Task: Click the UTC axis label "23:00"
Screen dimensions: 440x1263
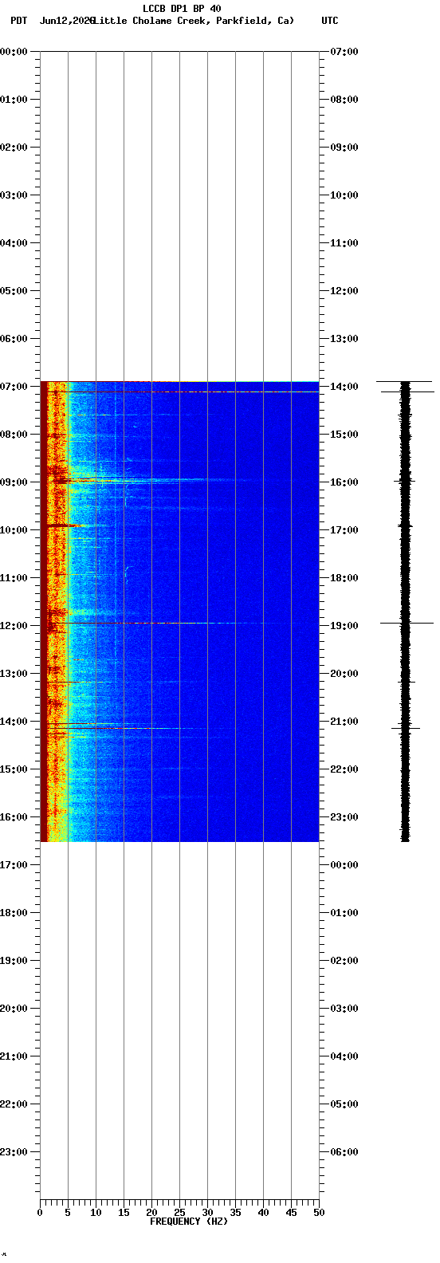Action: [x=344, y=817]
